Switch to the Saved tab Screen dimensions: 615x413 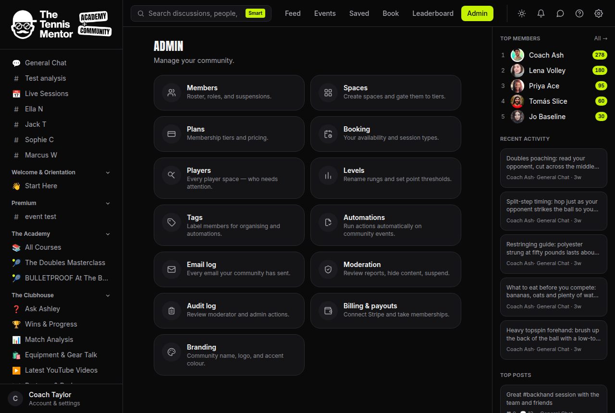[359, 13]
